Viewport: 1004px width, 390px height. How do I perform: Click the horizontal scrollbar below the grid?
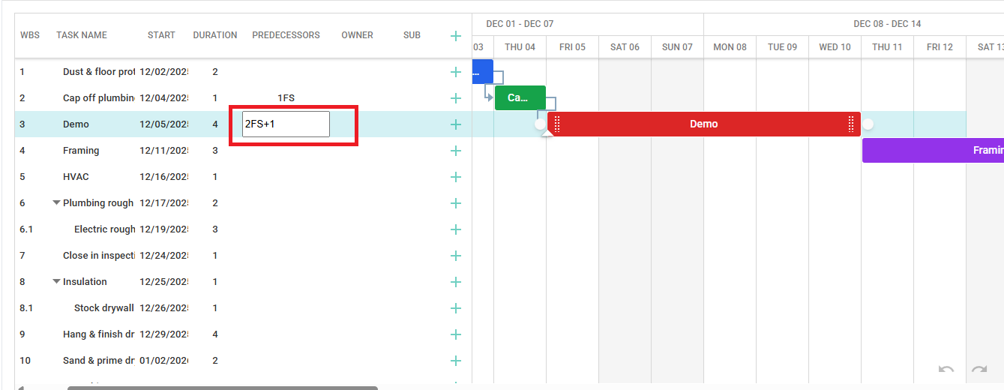pos(222,388)
